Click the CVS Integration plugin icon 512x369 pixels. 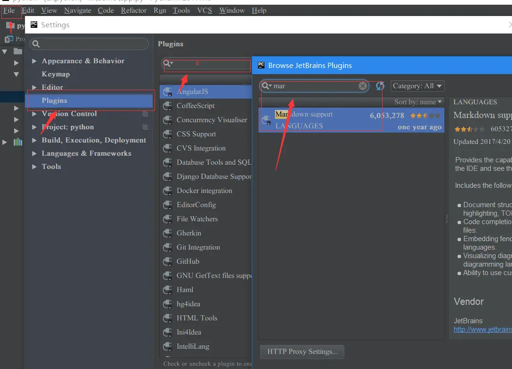(x=168, y=148)
